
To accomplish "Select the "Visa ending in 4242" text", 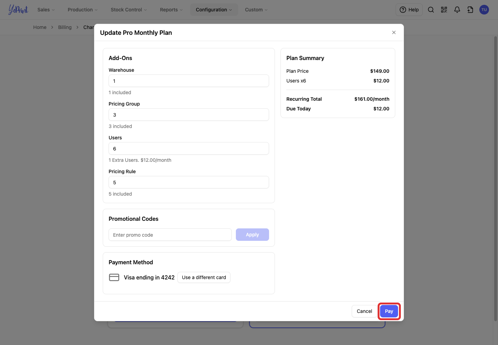I will coord(149,277).
